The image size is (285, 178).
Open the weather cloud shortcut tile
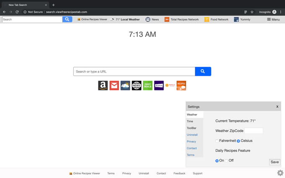tap(125, 85)
